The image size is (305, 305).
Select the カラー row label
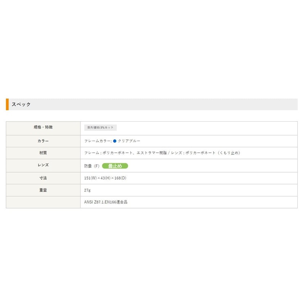click(x=43, y=141)
